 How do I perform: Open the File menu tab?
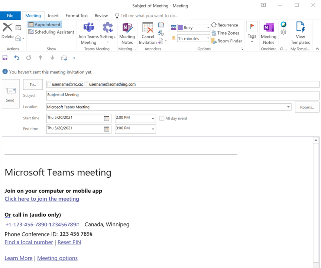10,16
